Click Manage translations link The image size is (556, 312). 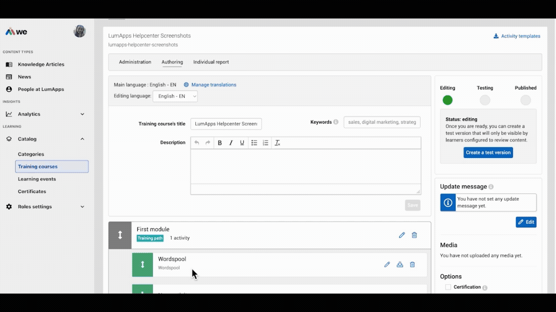point(210,85)
